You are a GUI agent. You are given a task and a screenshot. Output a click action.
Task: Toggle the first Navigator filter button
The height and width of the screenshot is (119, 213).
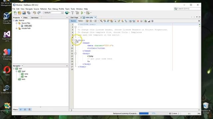click(x=21, y=109)
